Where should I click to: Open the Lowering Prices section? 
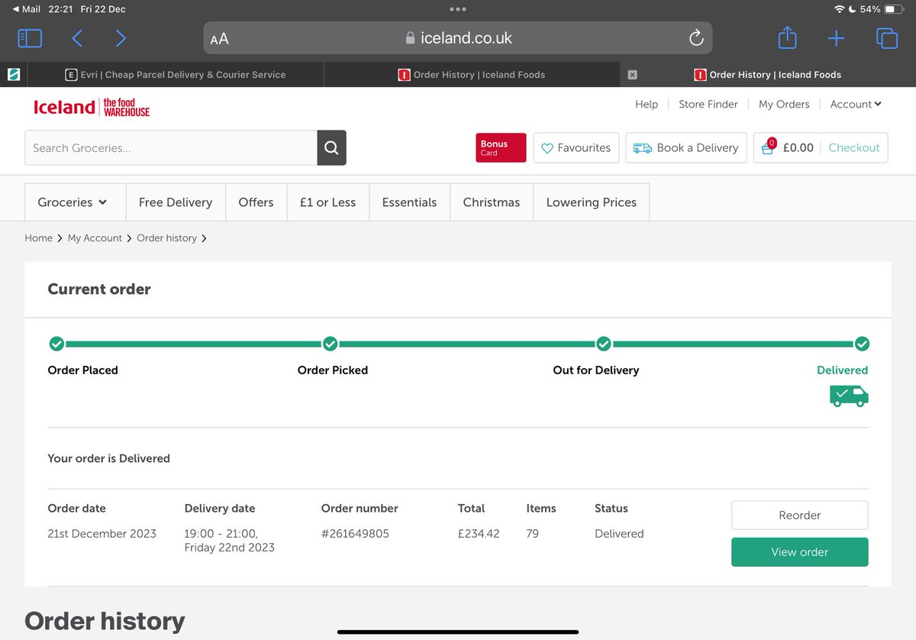click(x=592, y=202)
